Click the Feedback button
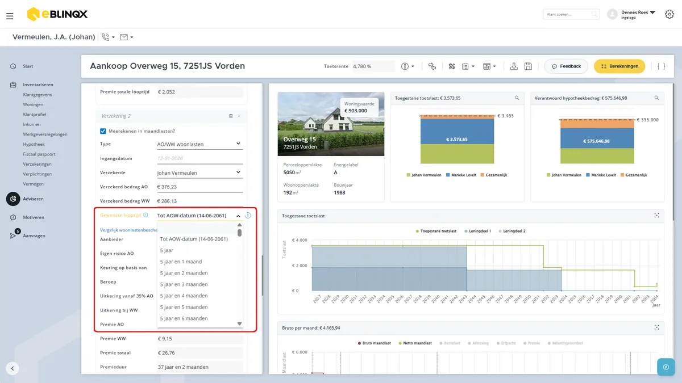This screenshot has width=682, height=383. 566,66
